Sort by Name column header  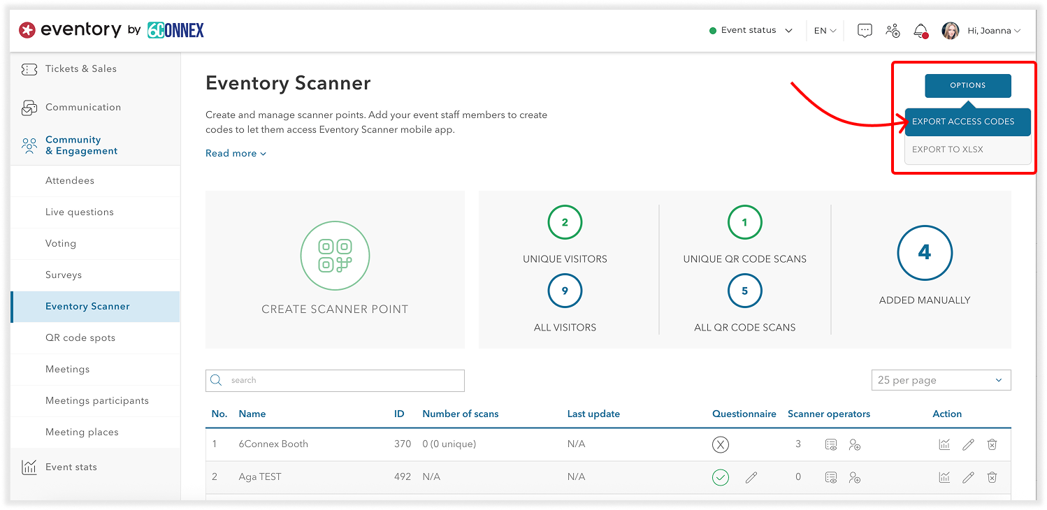252,414
